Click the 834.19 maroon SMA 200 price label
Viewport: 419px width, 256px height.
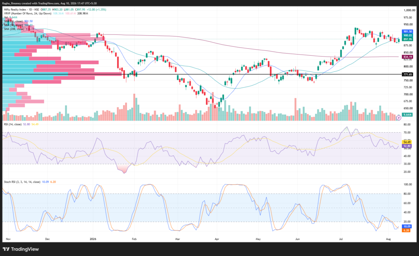click(408, 57)
